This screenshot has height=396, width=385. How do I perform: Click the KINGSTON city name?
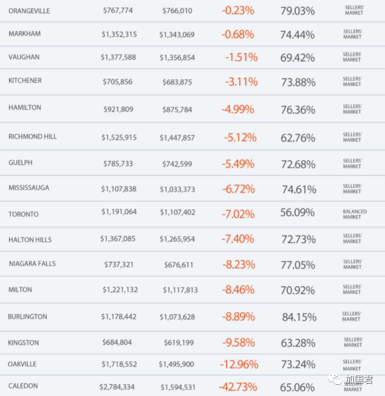(x=24, y=342)
